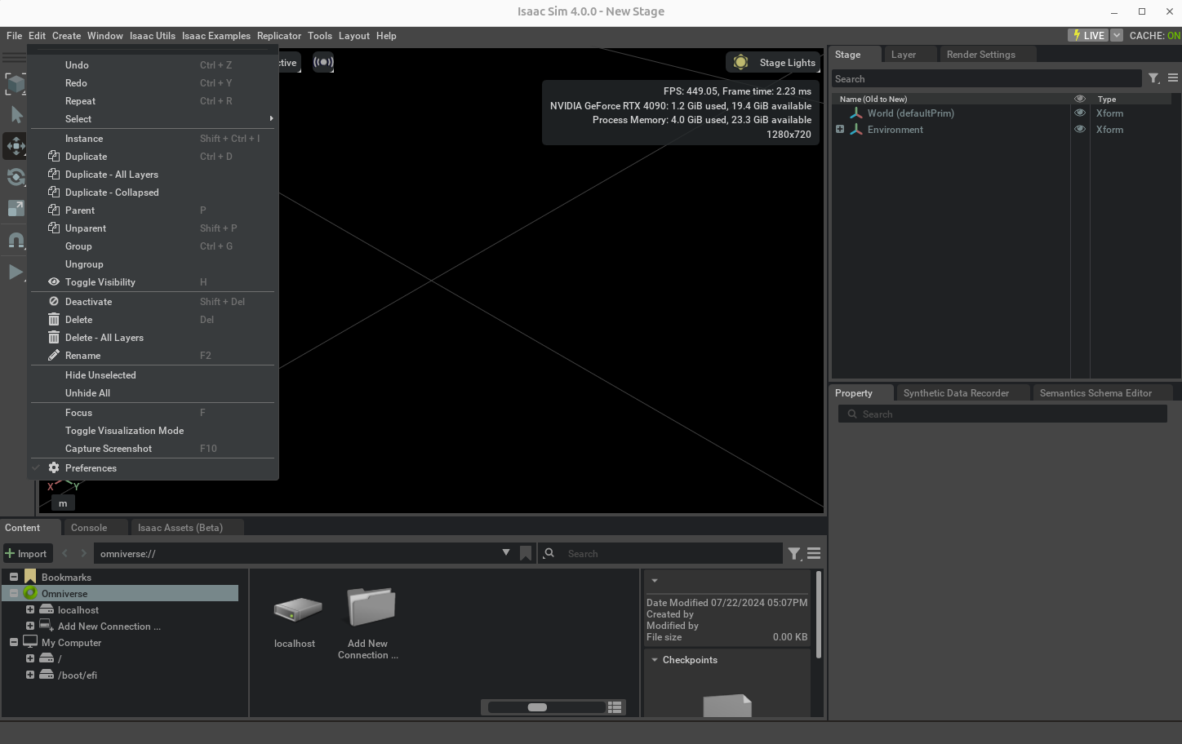Switch to the Render Settings tab

980,55
